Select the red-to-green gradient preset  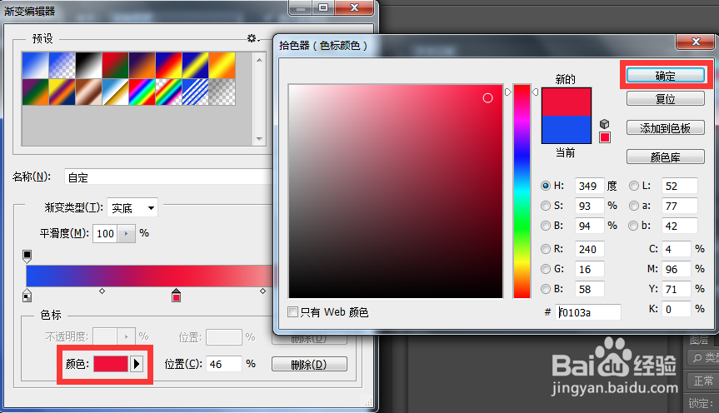pyautogui.click(x=115, y=65)
